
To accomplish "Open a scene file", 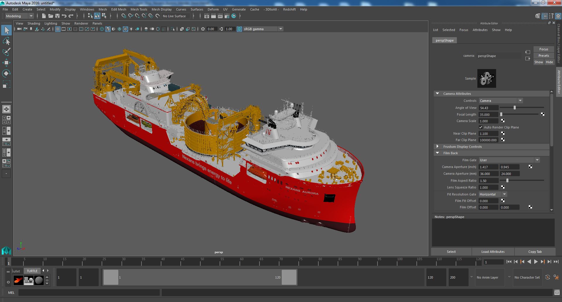I will coord(51,16).
